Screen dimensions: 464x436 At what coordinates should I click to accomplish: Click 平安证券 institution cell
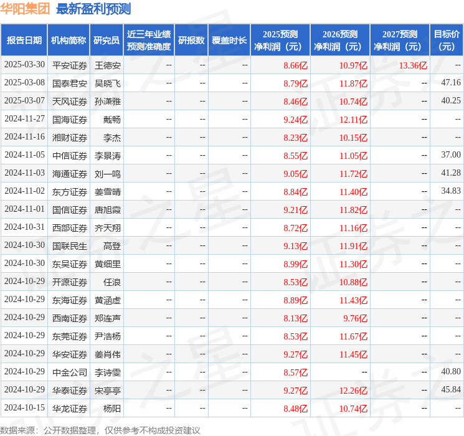(70, 65)
